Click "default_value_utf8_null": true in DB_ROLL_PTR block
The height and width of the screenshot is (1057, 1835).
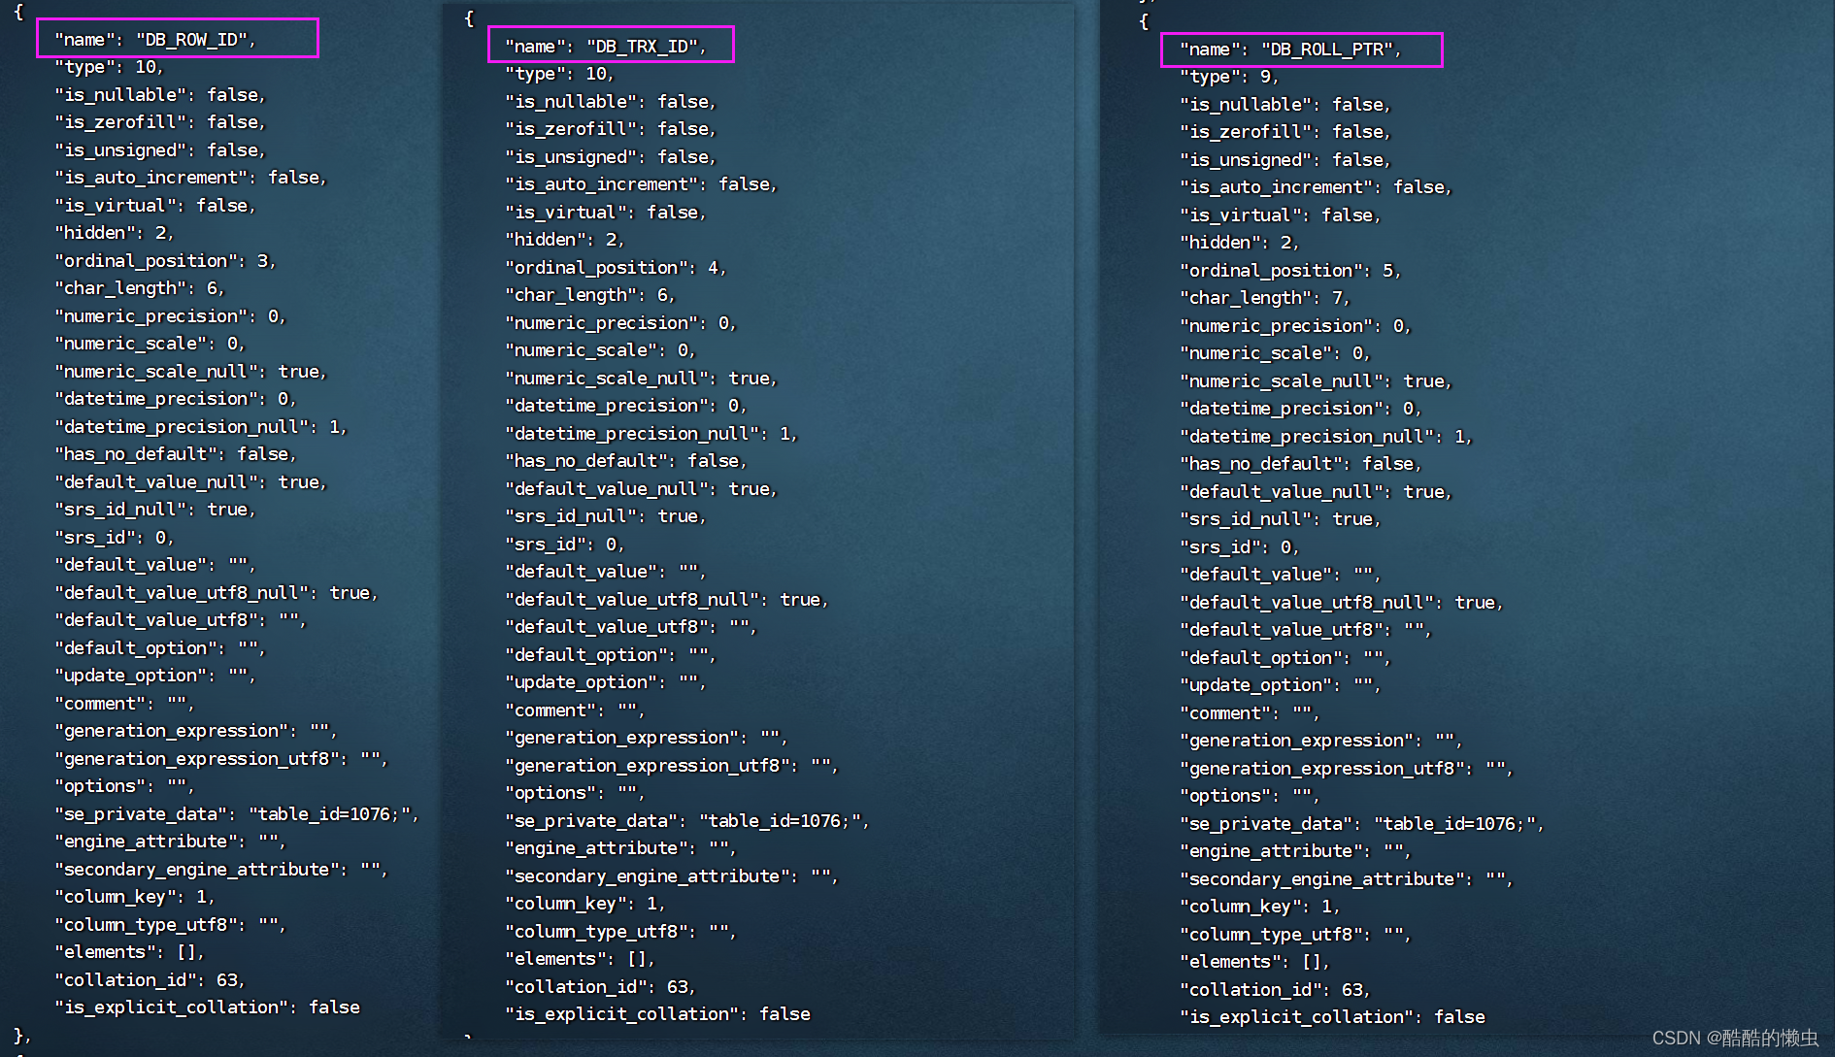[1342, 603]
